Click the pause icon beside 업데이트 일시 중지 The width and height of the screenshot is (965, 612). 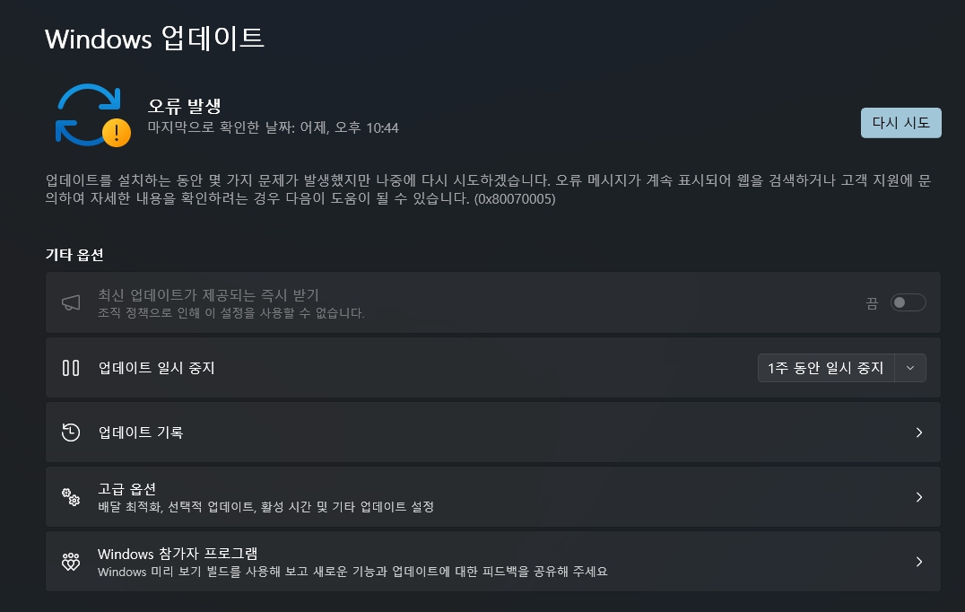click(x=71, y=368)
